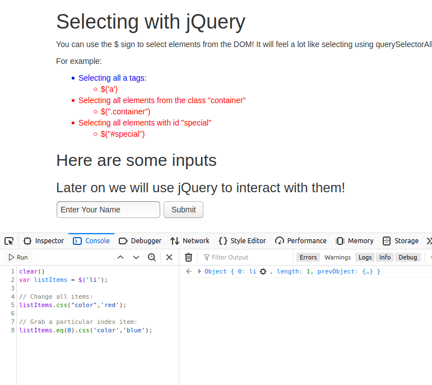Switch to the Inspector tab
The image size is (432, 385).
[44, 241]
